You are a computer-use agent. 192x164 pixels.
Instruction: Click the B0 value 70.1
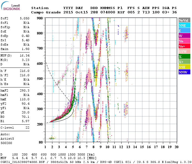[x=26, y=117]
